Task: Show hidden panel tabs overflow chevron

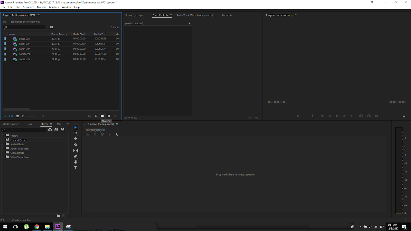Action: tap(68, 124)
